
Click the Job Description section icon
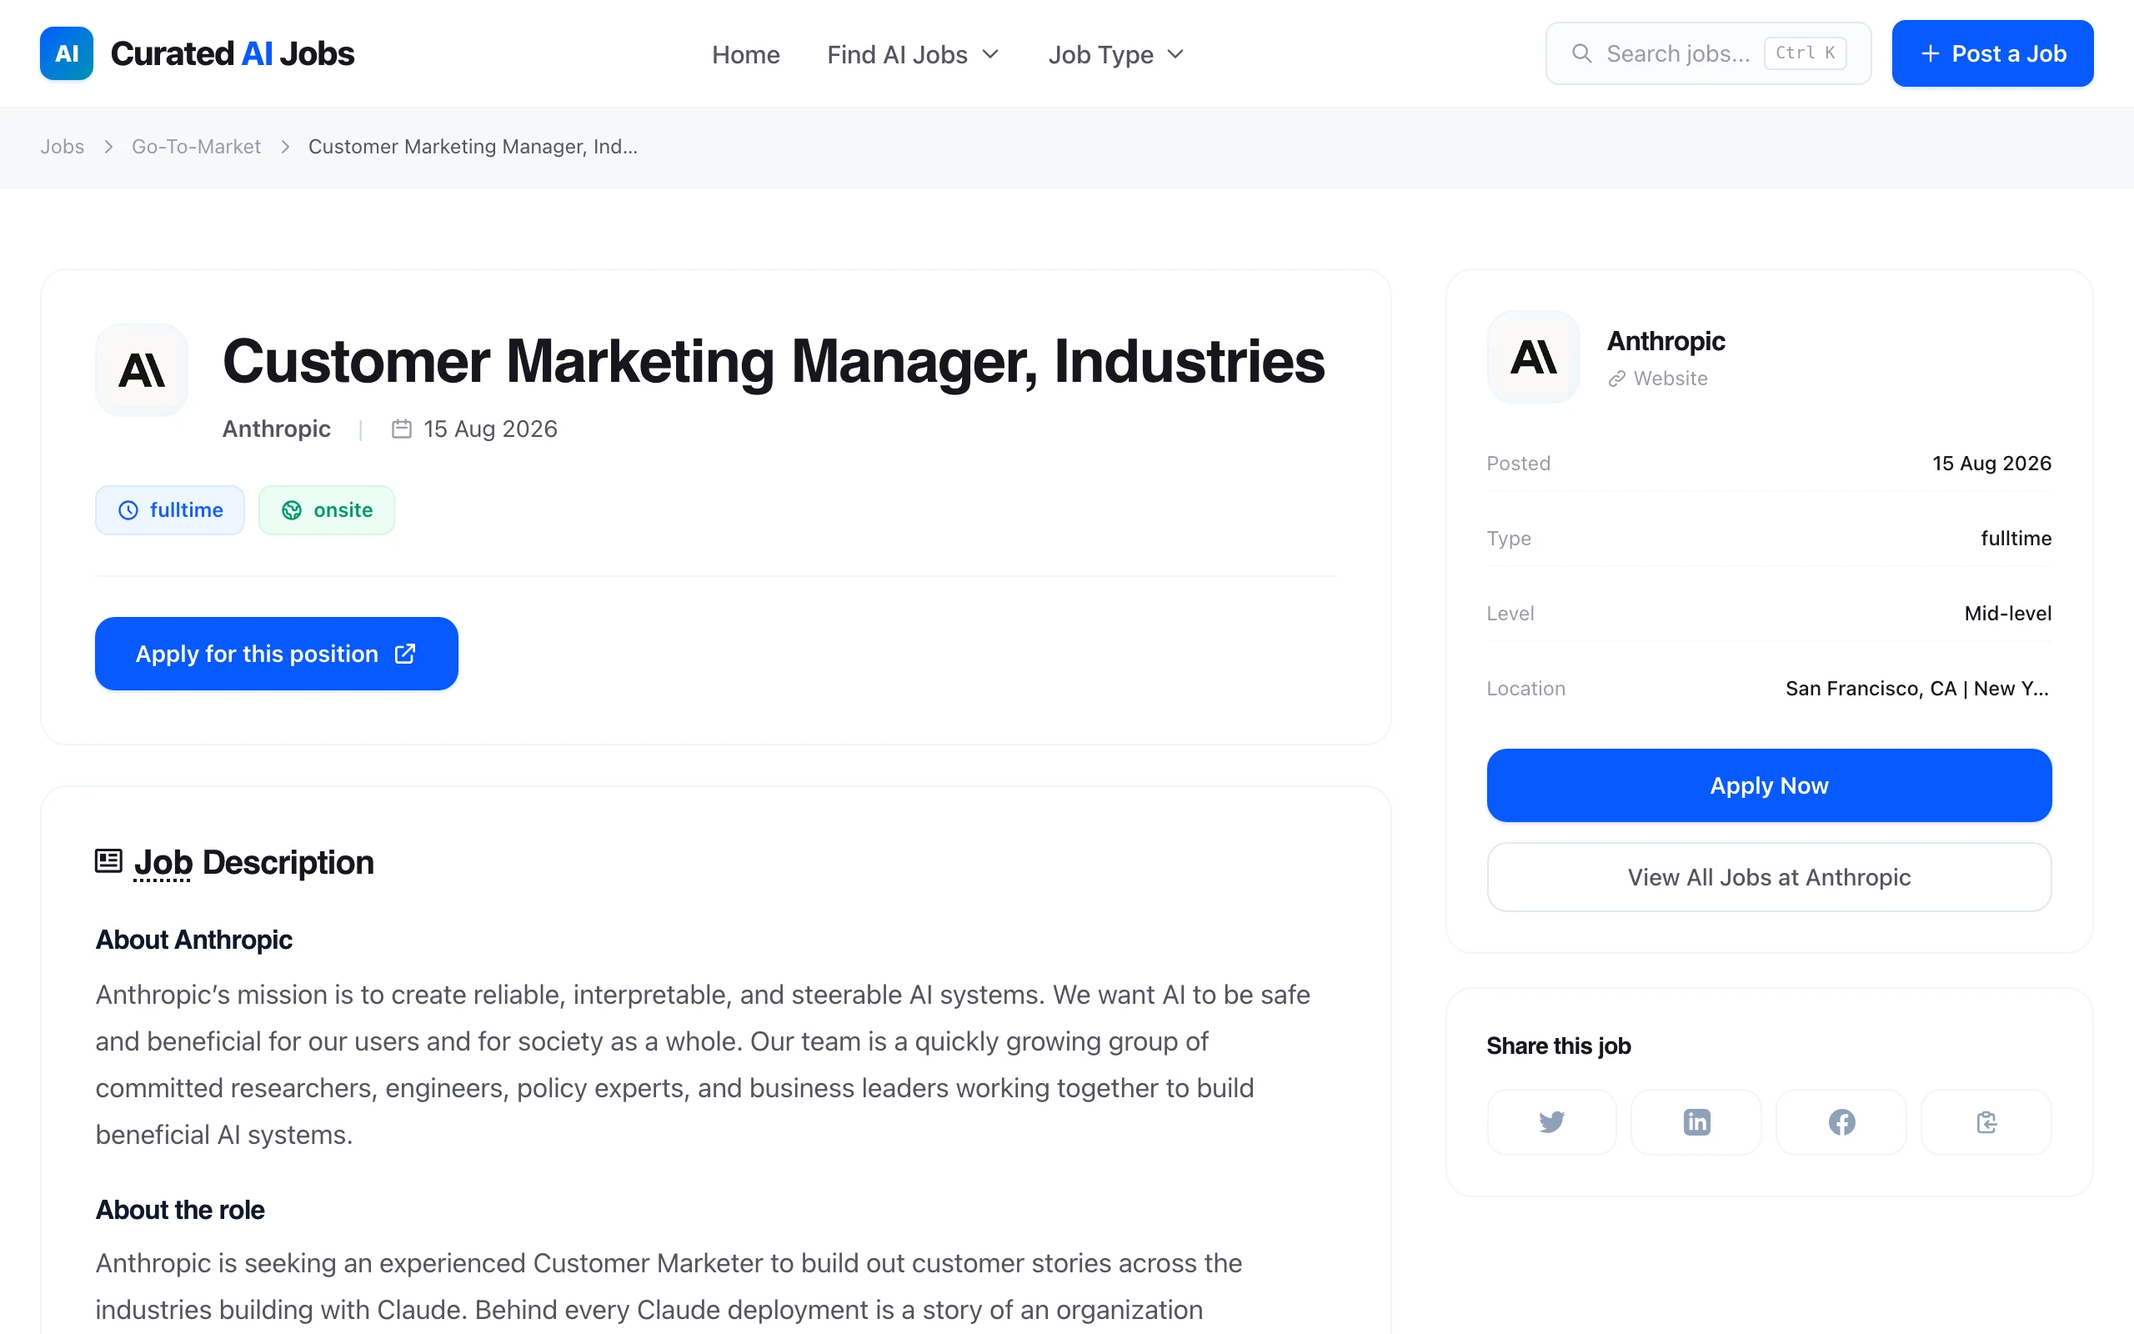108,861
